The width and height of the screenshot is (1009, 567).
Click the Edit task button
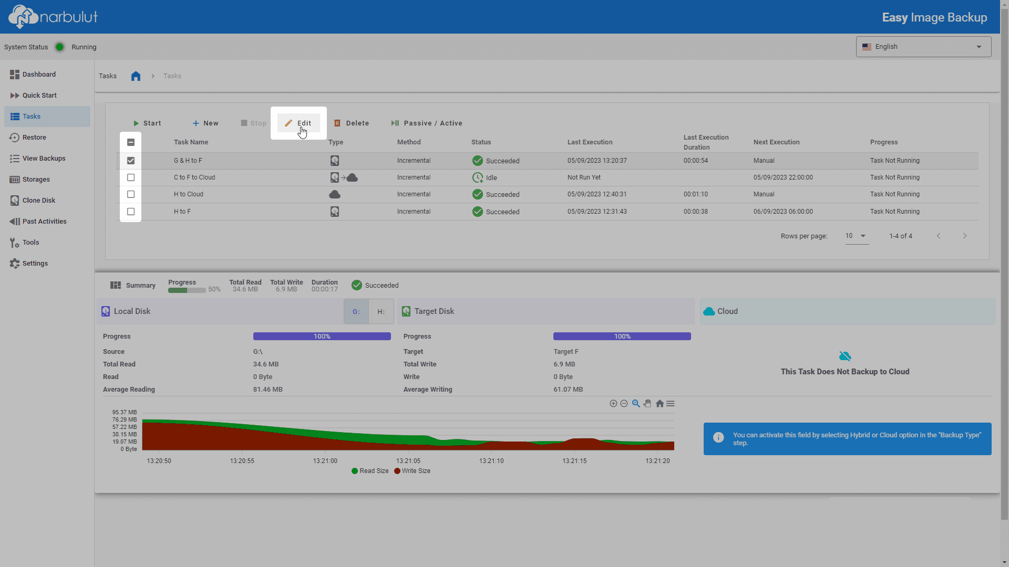tap(298, 123)
